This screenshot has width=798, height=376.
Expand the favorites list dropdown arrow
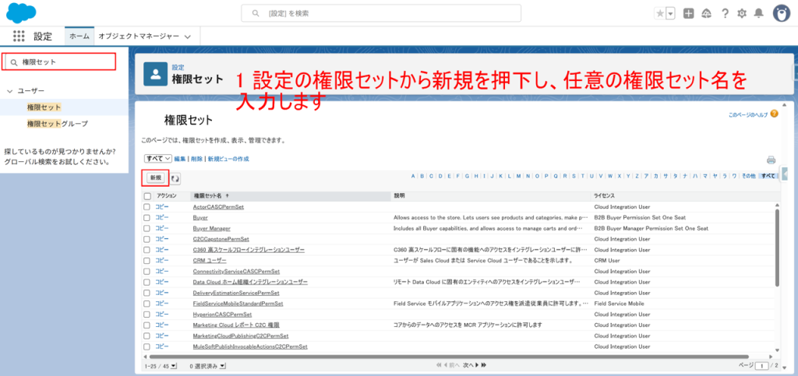(x=670, y=13)
